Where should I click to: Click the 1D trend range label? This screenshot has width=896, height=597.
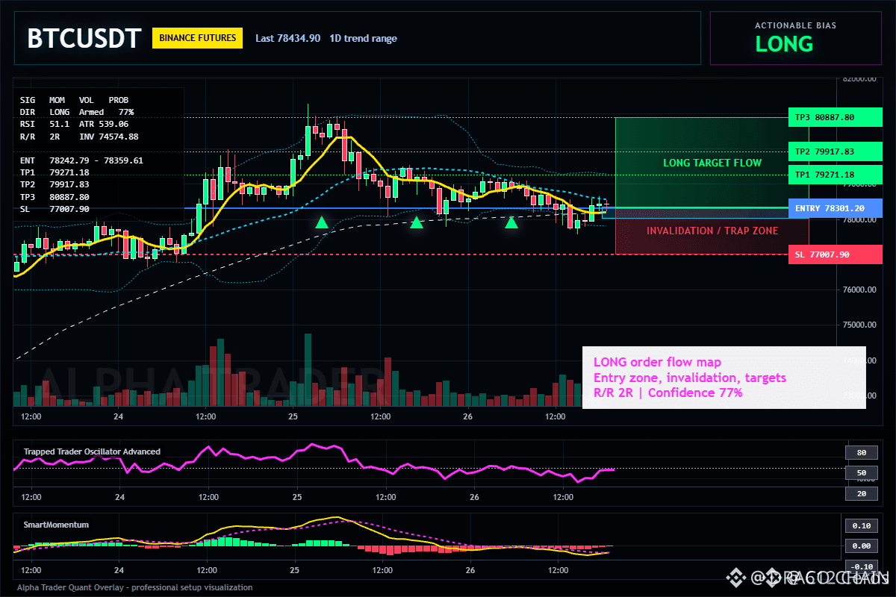coord(364,38)
